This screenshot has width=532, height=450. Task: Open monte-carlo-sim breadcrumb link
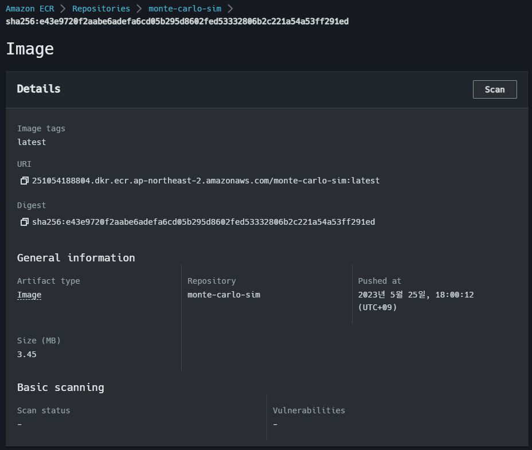[x=185, y=9]
